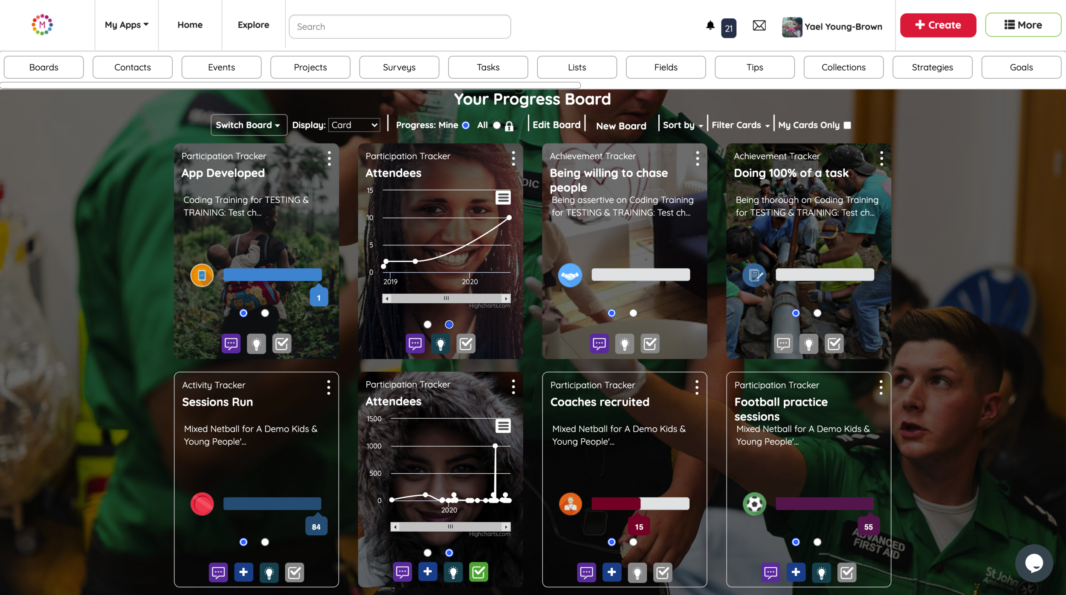
Task: Open the My Apps menu
Action: pyautogui.click(x=126, y=25)
